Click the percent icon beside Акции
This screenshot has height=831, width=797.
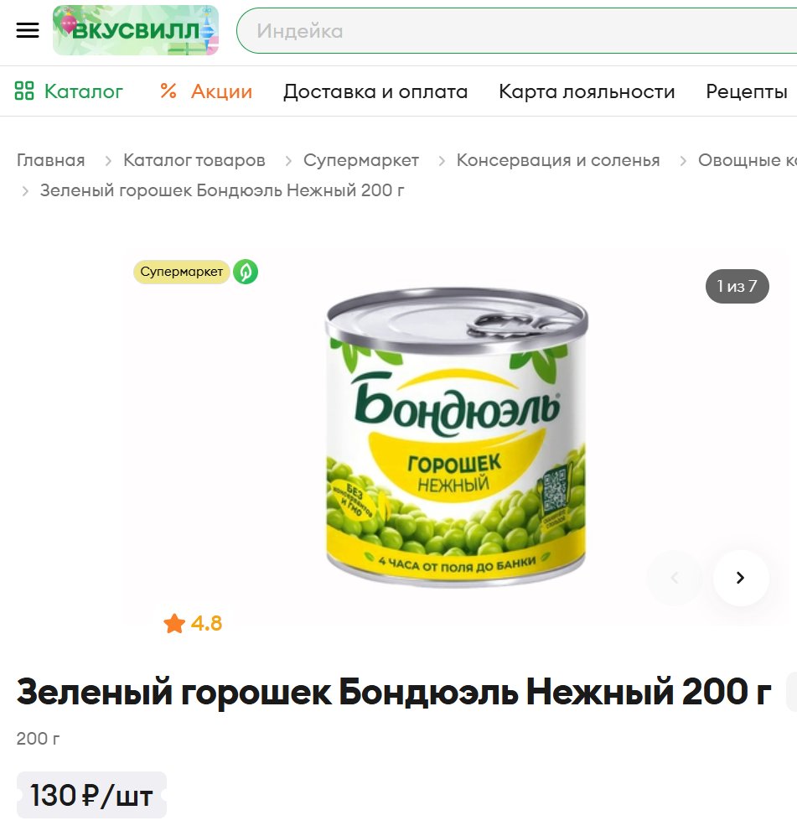tap(168, 91)
